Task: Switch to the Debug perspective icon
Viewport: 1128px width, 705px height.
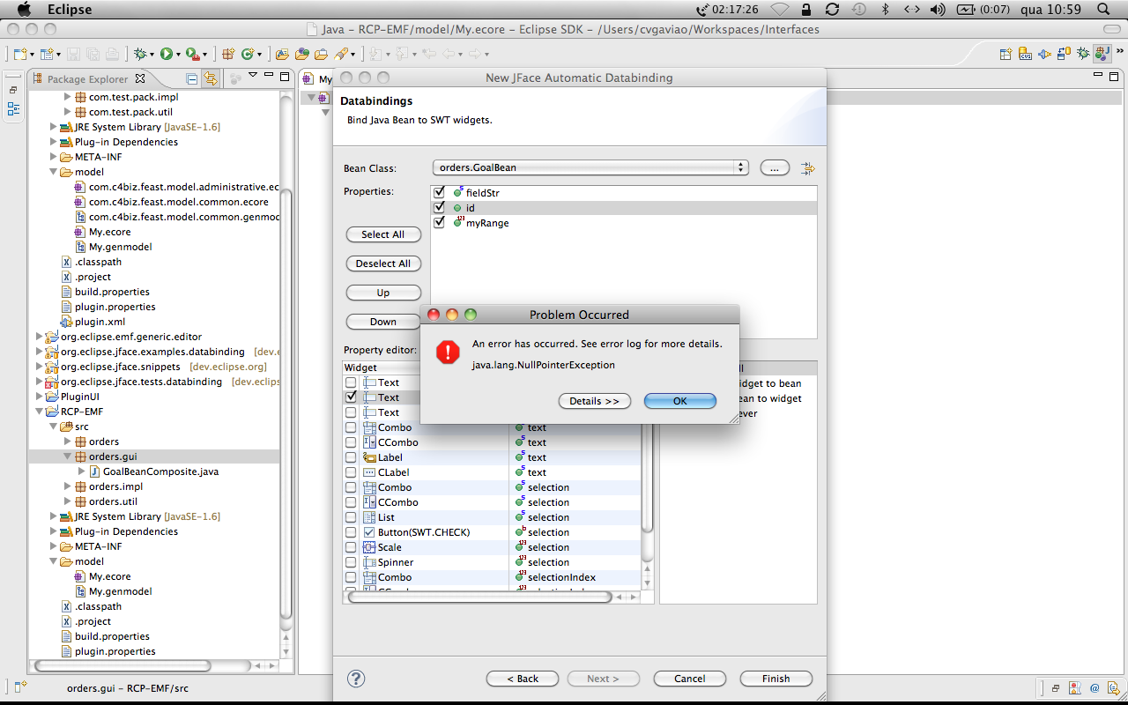Action: [1083, 54]
